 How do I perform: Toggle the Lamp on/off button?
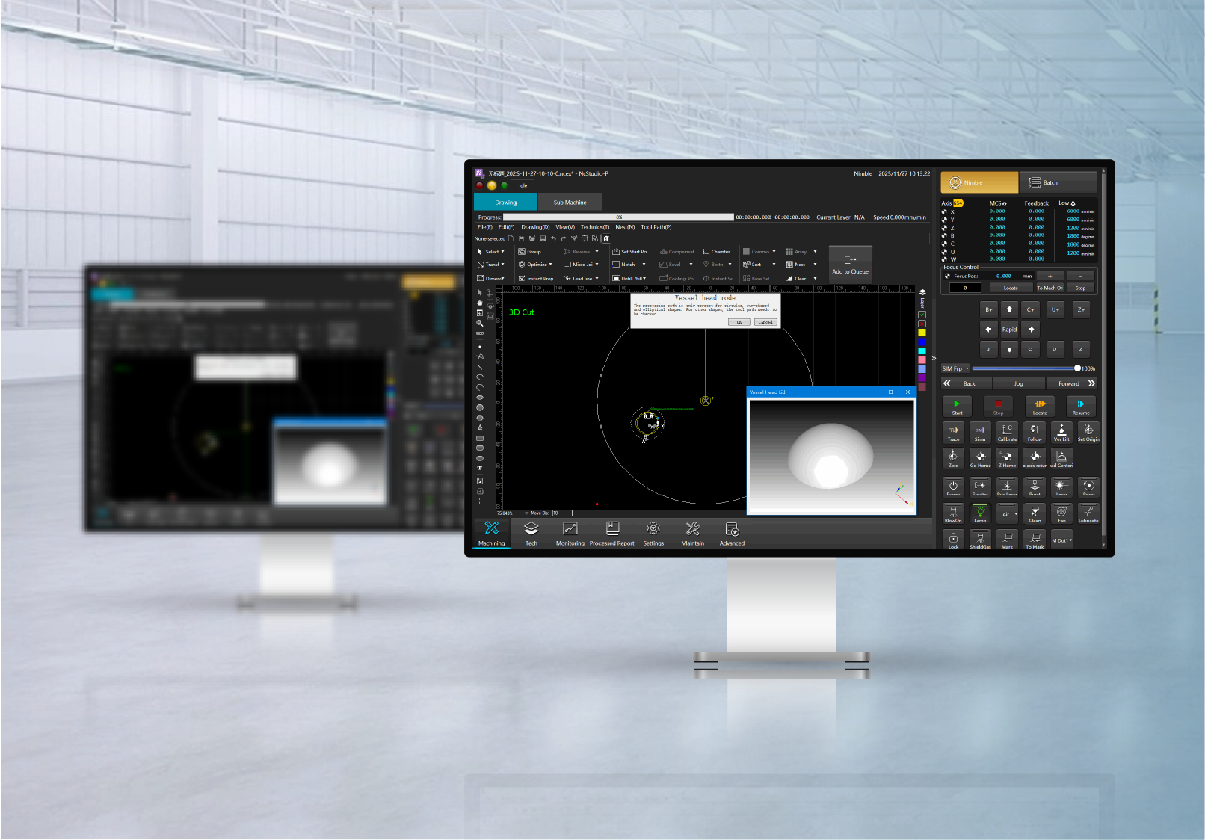click(980, 513)
